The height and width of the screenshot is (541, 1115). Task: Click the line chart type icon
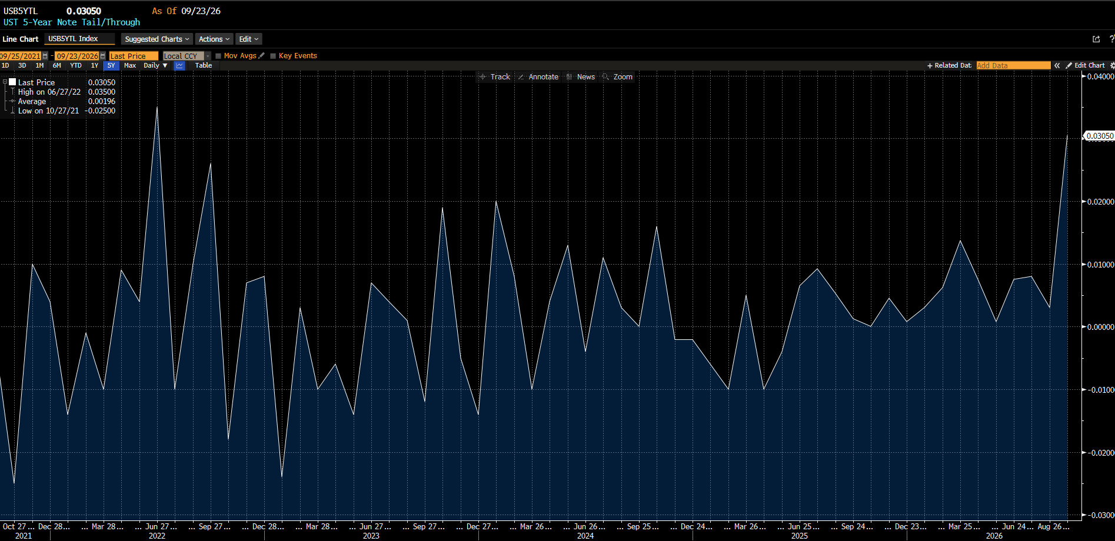pos(179,65)
